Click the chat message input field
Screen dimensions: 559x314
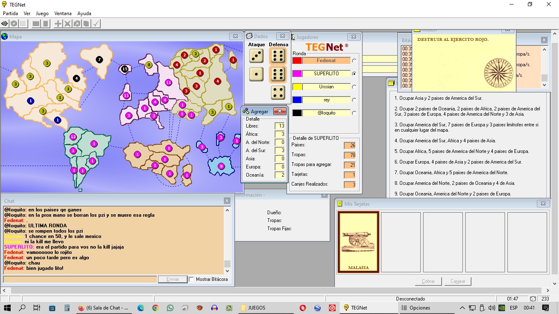80,279
